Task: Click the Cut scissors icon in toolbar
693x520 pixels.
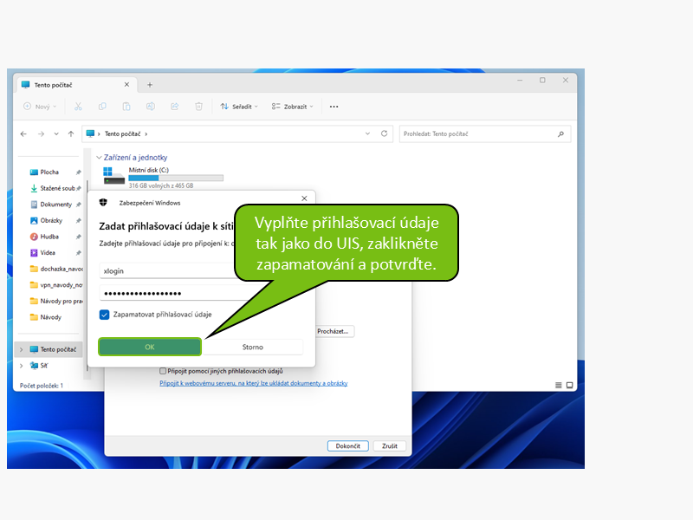Action: pyautogui.click(x=78, y=107)
